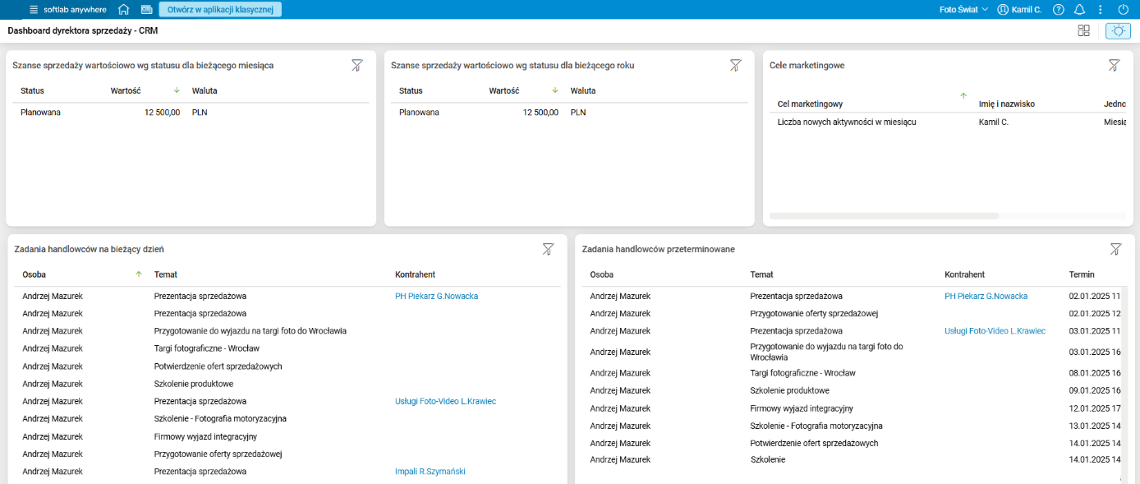Viewport: 1140px width, 484px height.
Task: Click Otwórz w aplikacji klasycznej button
Action: click(x=220, y=10)
